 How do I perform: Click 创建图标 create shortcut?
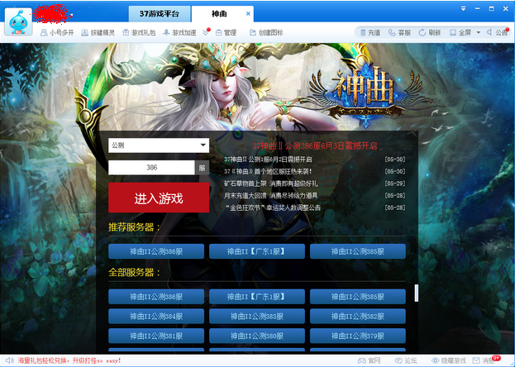[266, 32]
